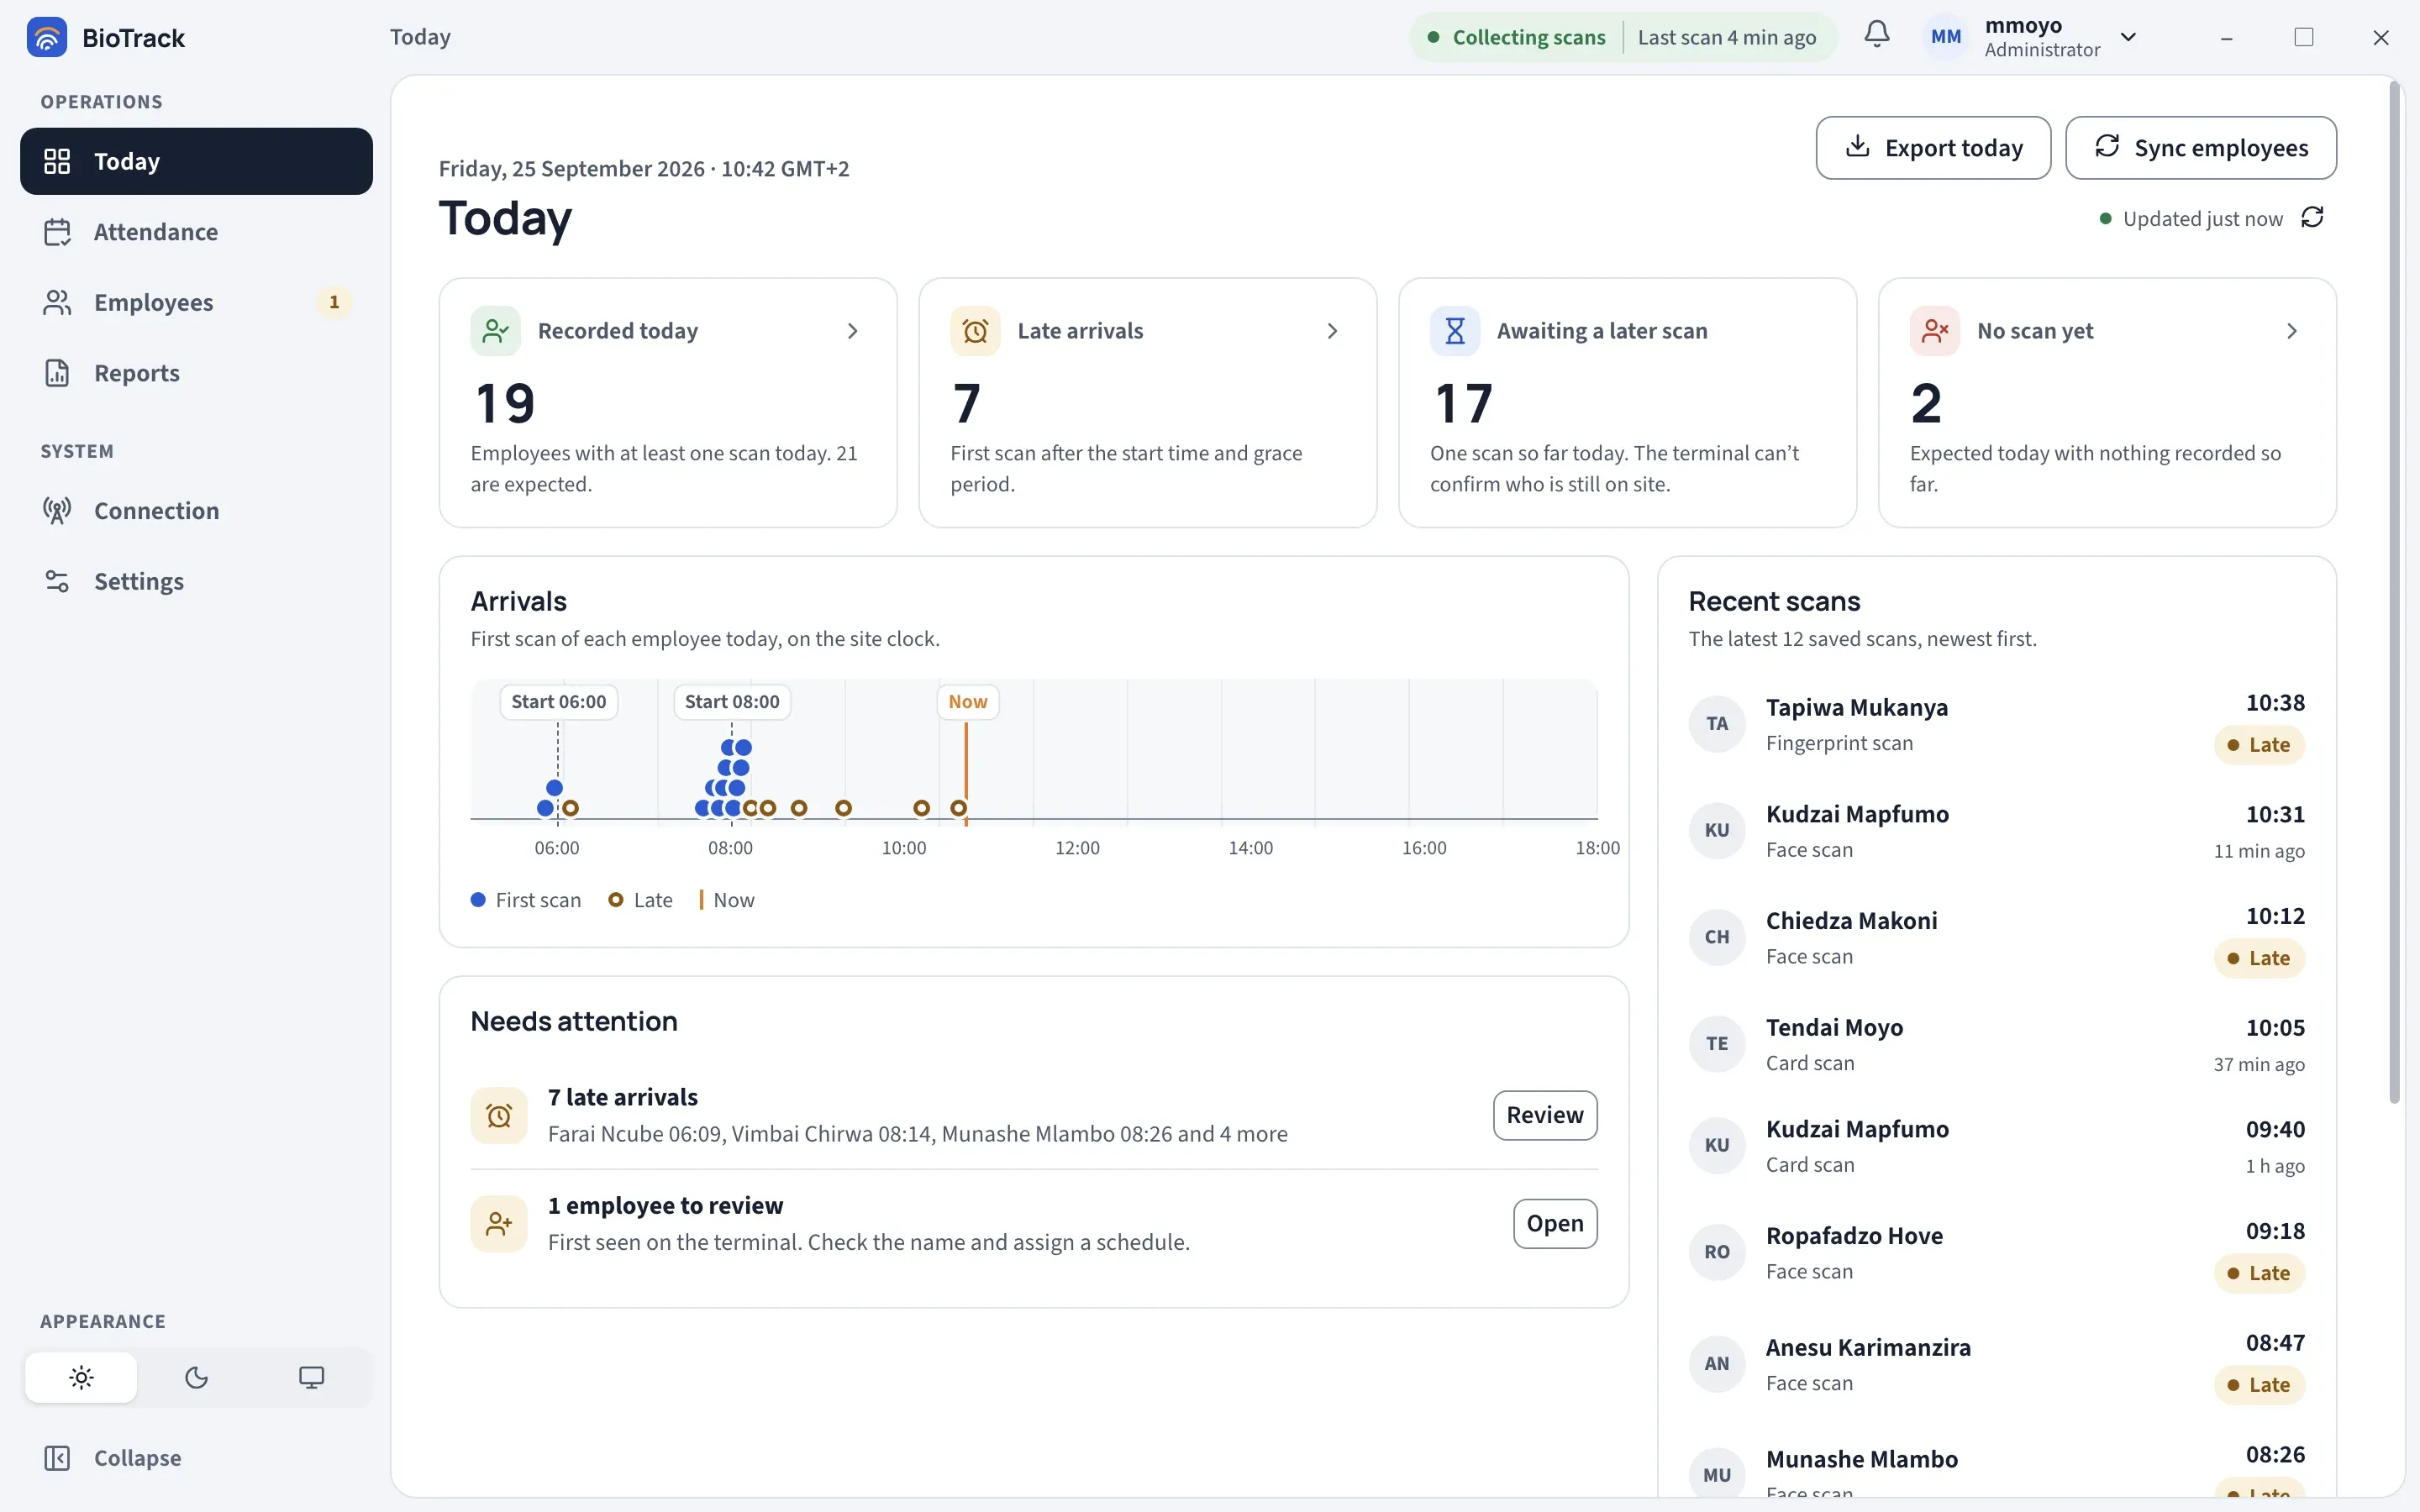Screen dimensions: 2420x1512
Task: Open the Connection page
Action: click(x=196, y=511)
